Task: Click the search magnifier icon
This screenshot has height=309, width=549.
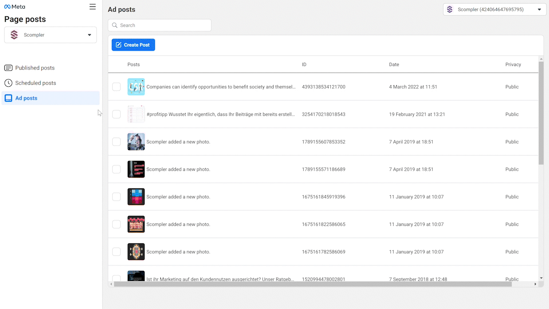Action: (x=115, y=25)
